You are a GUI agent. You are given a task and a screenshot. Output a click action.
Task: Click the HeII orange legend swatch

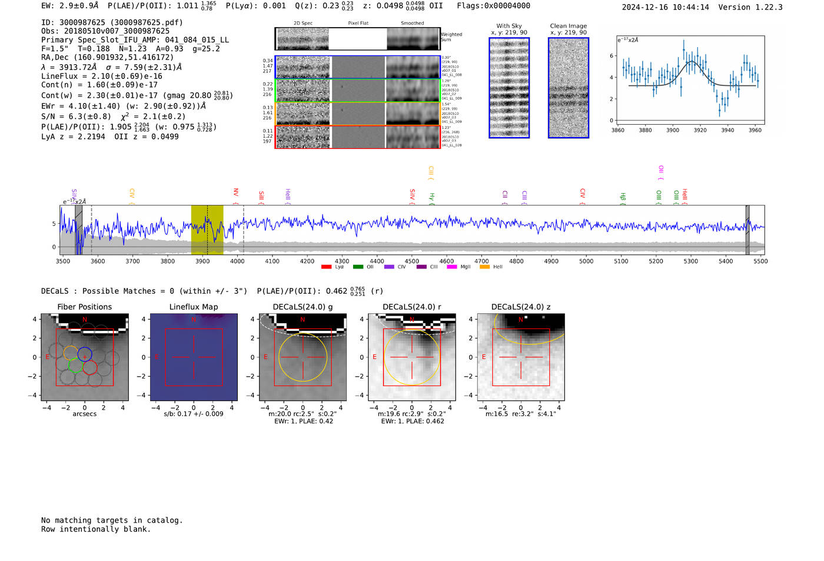(484, 267)
